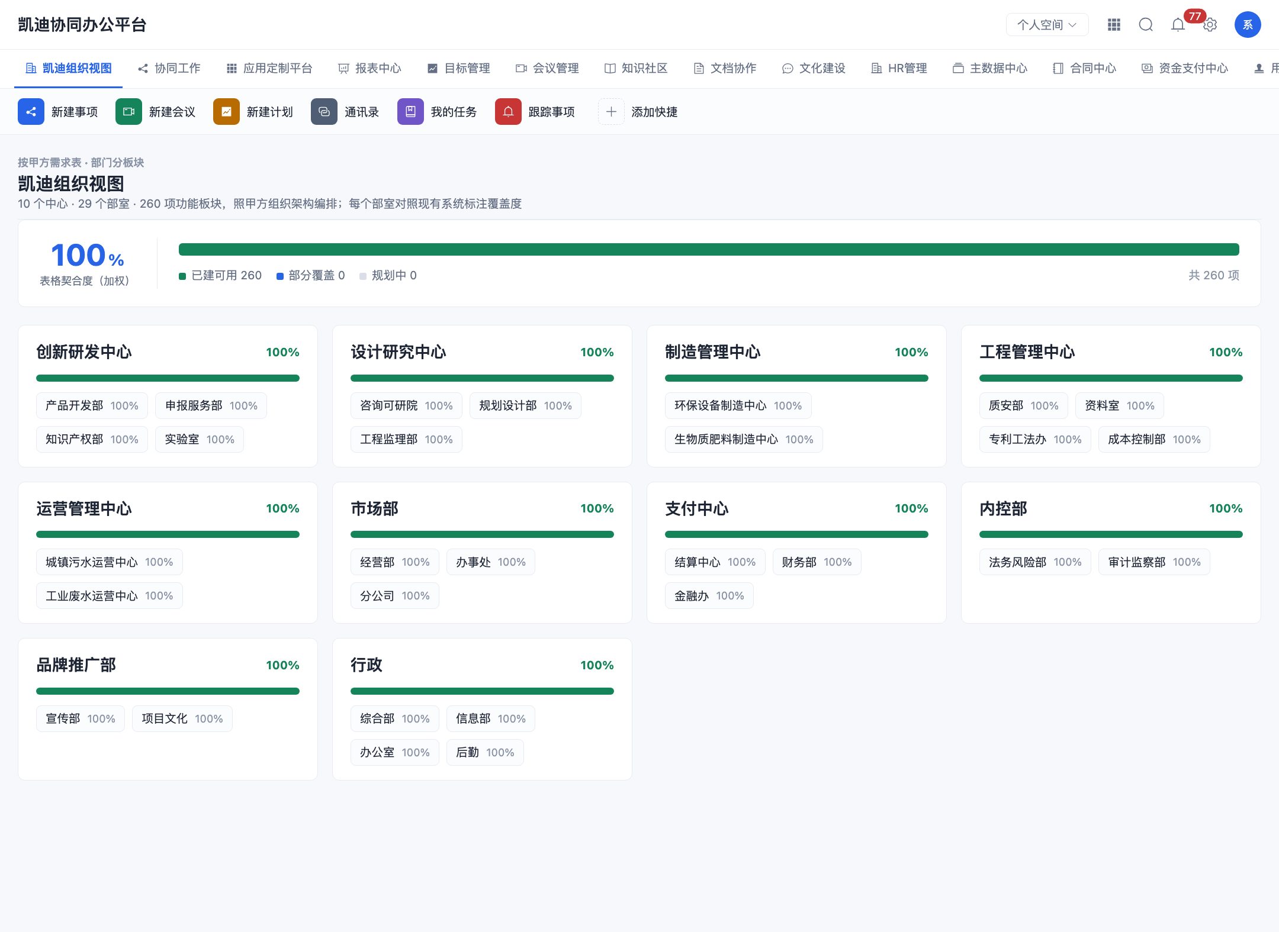Click the 合同中心 notebook icon
The width and height of the screenshot is (1279, 932).
point(1058,69)
